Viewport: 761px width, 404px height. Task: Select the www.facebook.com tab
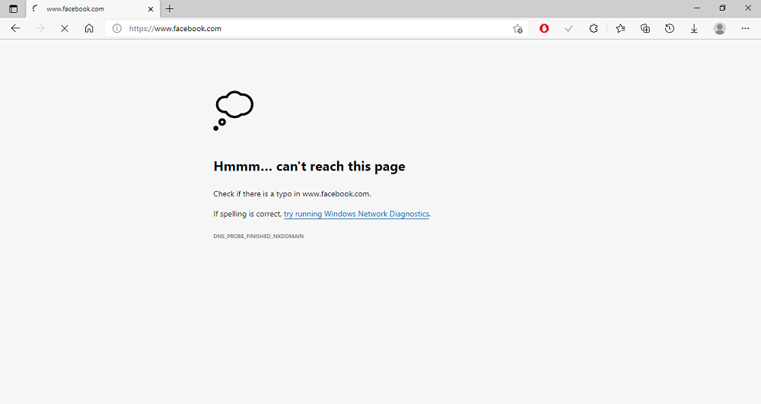(x=92, y=8)
